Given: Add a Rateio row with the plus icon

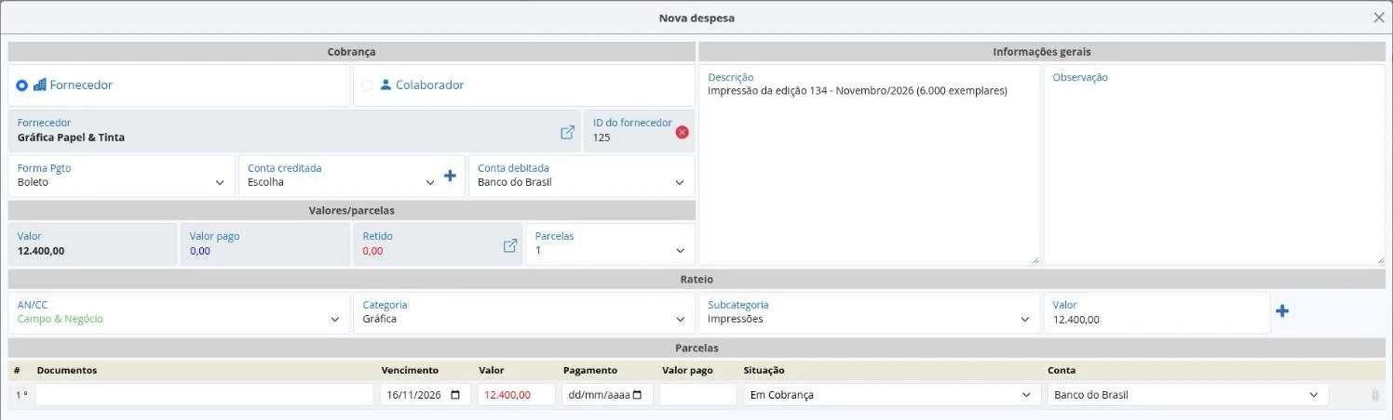Looking at the screenshot, I should (x=1282, y=311).
